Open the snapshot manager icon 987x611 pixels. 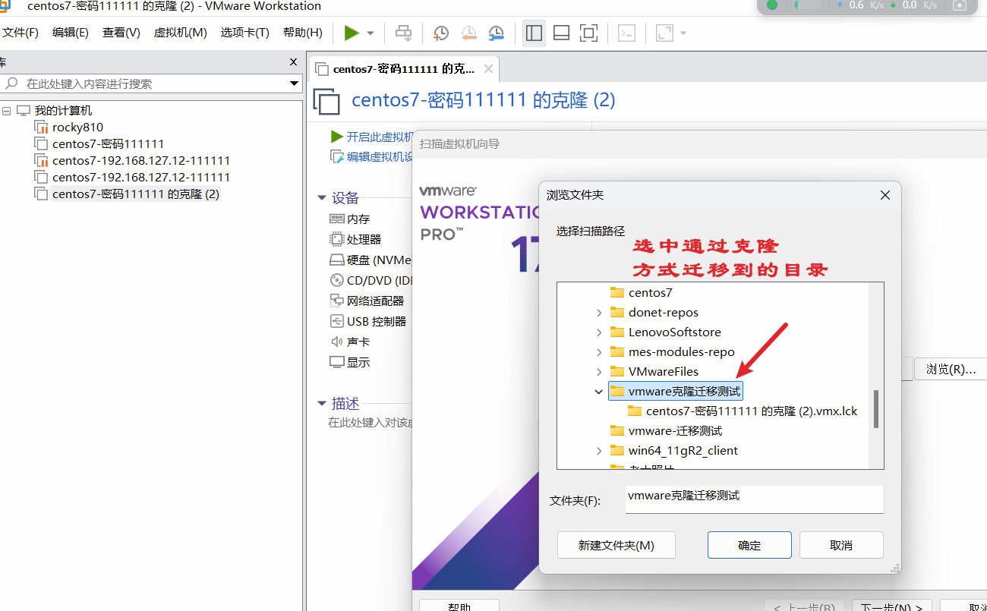(496, 33)
